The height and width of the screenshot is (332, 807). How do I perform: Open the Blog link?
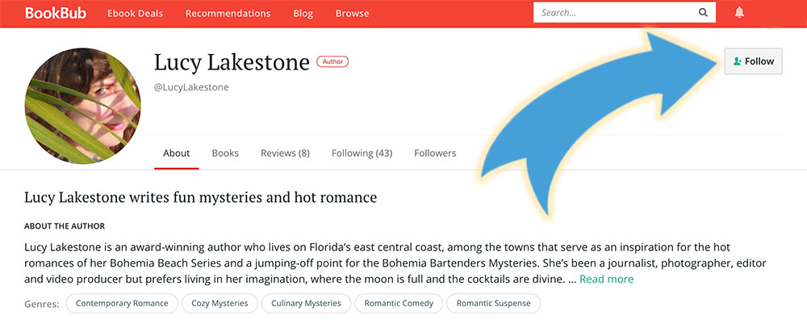[303, 14]
